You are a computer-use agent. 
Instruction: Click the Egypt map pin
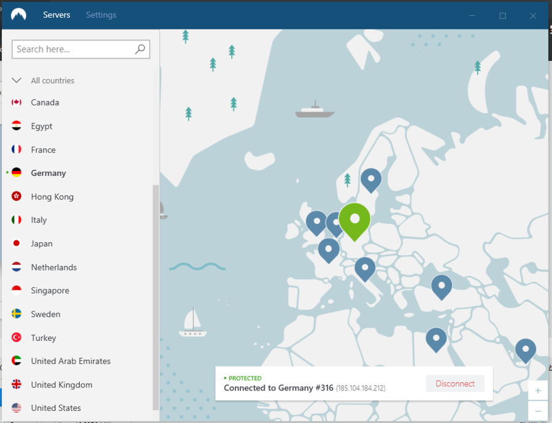pos(436,340)
